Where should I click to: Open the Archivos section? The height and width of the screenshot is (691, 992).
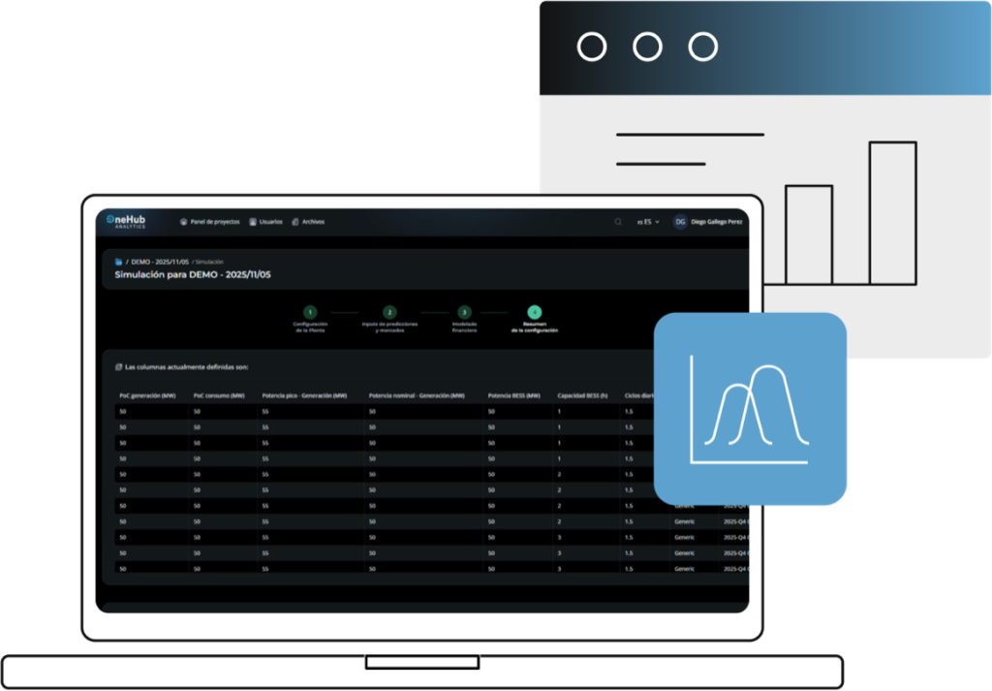tap(308, 222)
